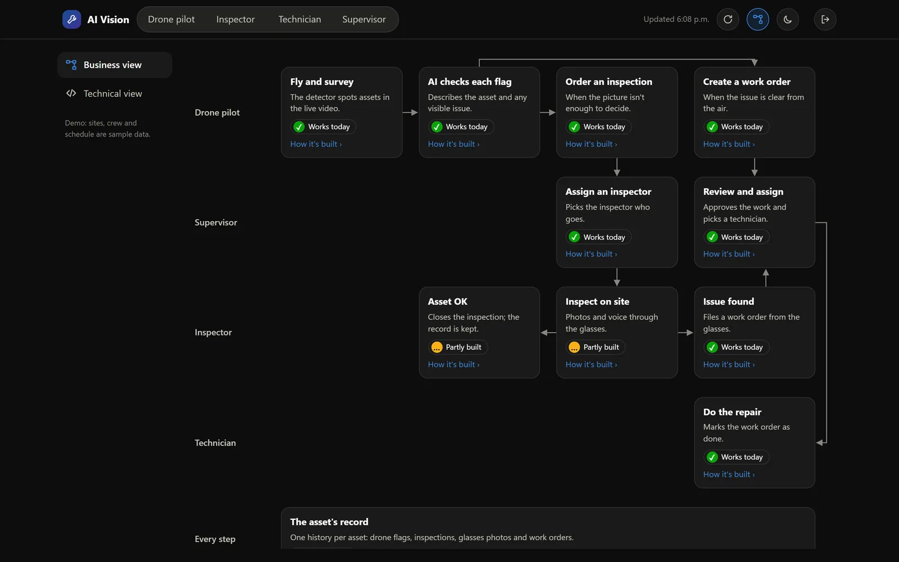Select the Inspect on site card

coord(617,333)
